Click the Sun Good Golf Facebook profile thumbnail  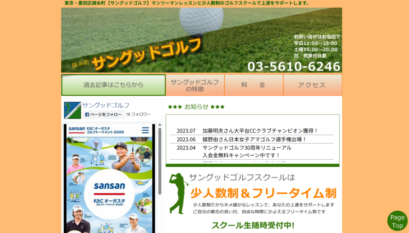(x=72, y=110)
